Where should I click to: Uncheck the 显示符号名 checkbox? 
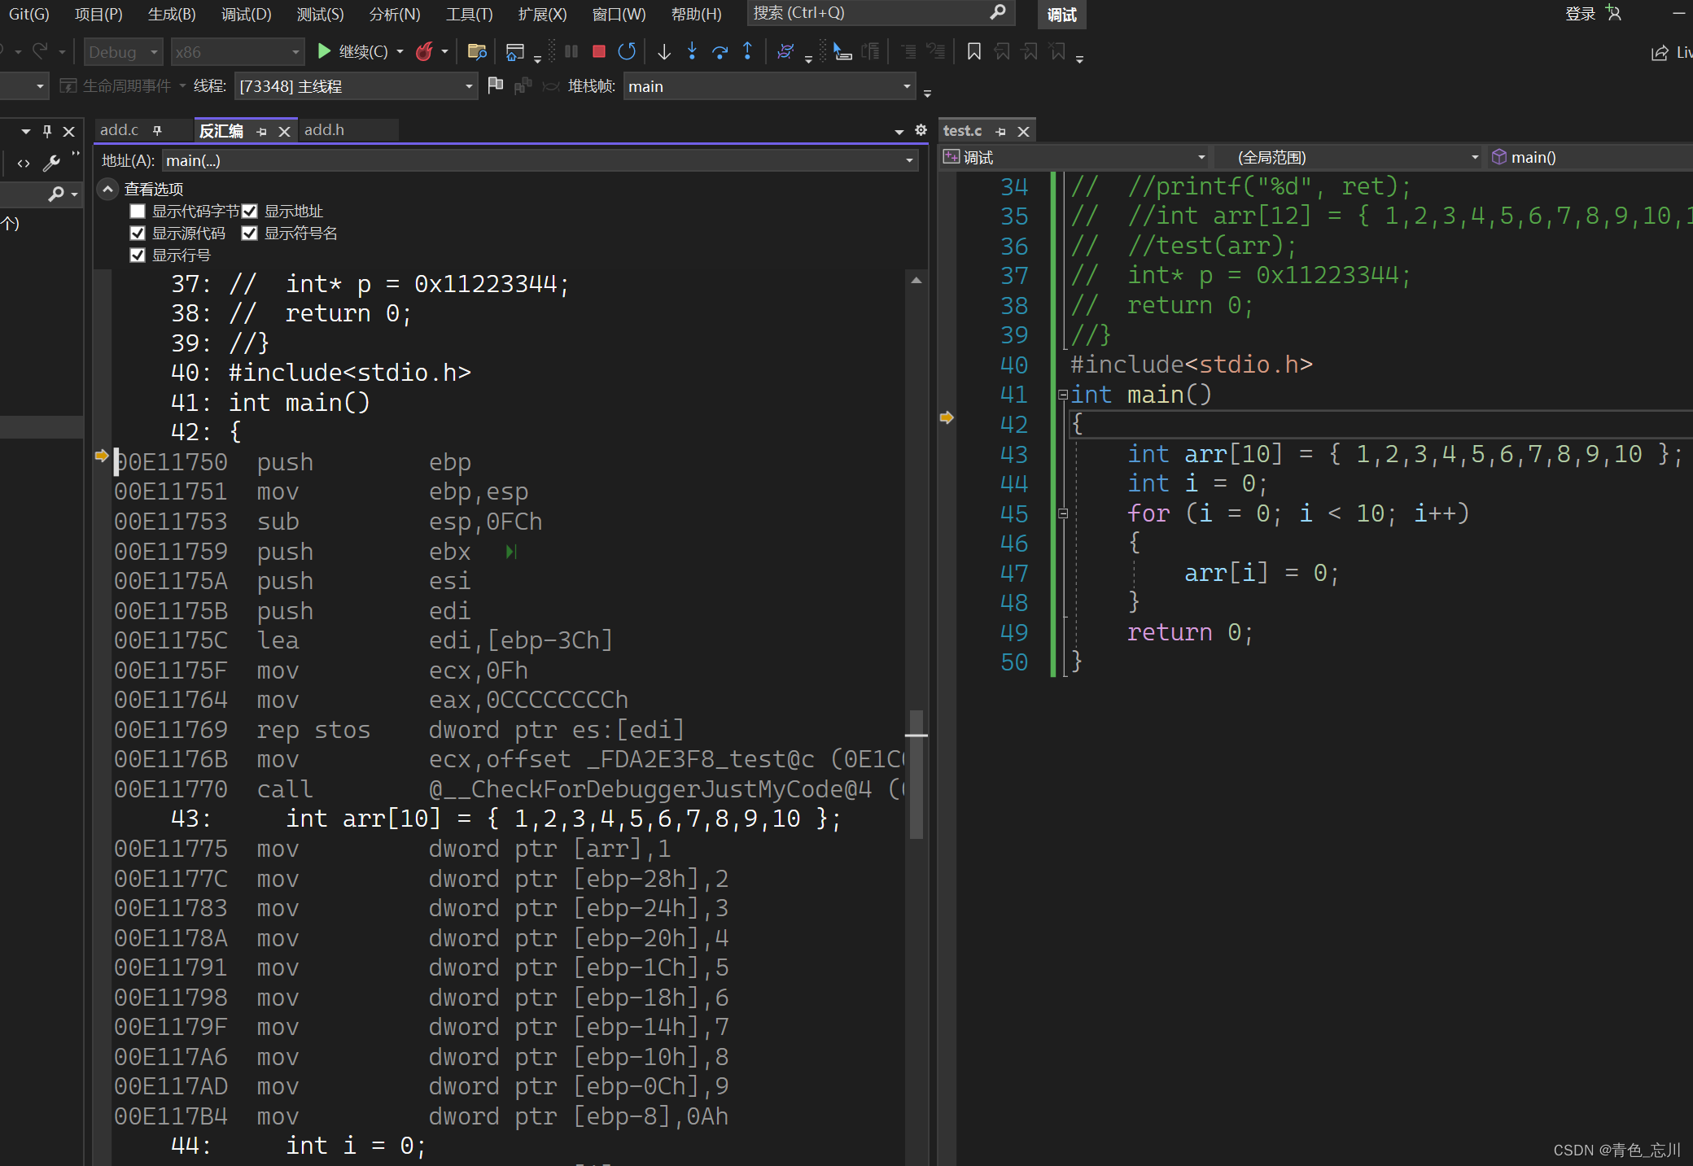(250, 234)
